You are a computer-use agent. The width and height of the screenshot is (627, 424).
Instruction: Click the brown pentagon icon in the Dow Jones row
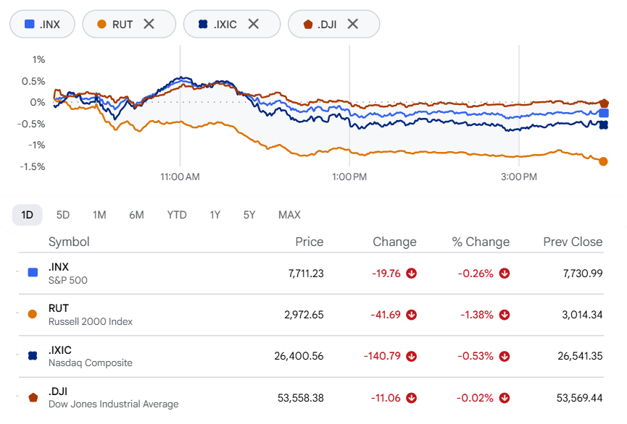coord(33,397)
